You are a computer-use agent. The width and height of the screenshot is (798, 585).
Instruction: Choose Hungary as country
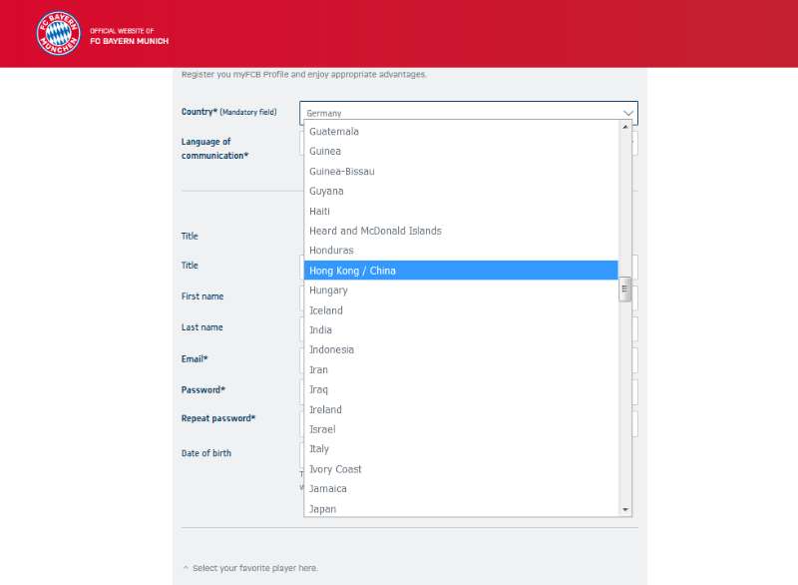click(461, 291)
